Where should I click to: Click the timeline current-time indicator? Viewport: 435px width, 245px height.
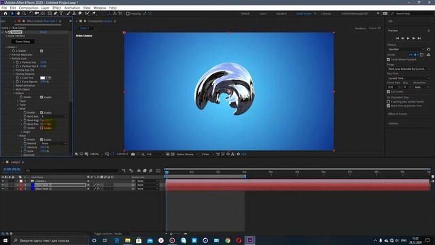(x=167, y=172)
